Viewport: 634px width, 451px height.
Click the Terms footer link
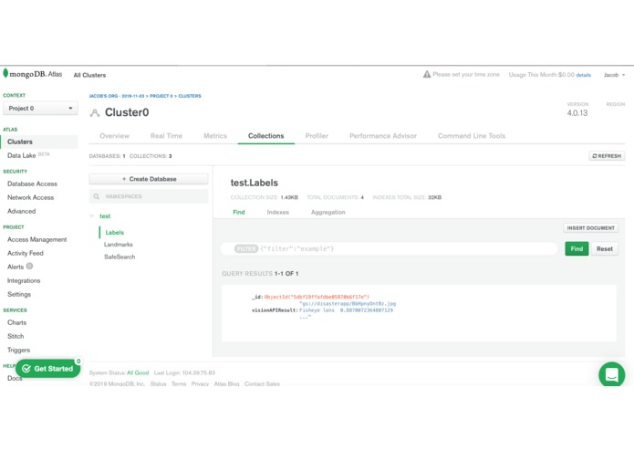(179, 383)
